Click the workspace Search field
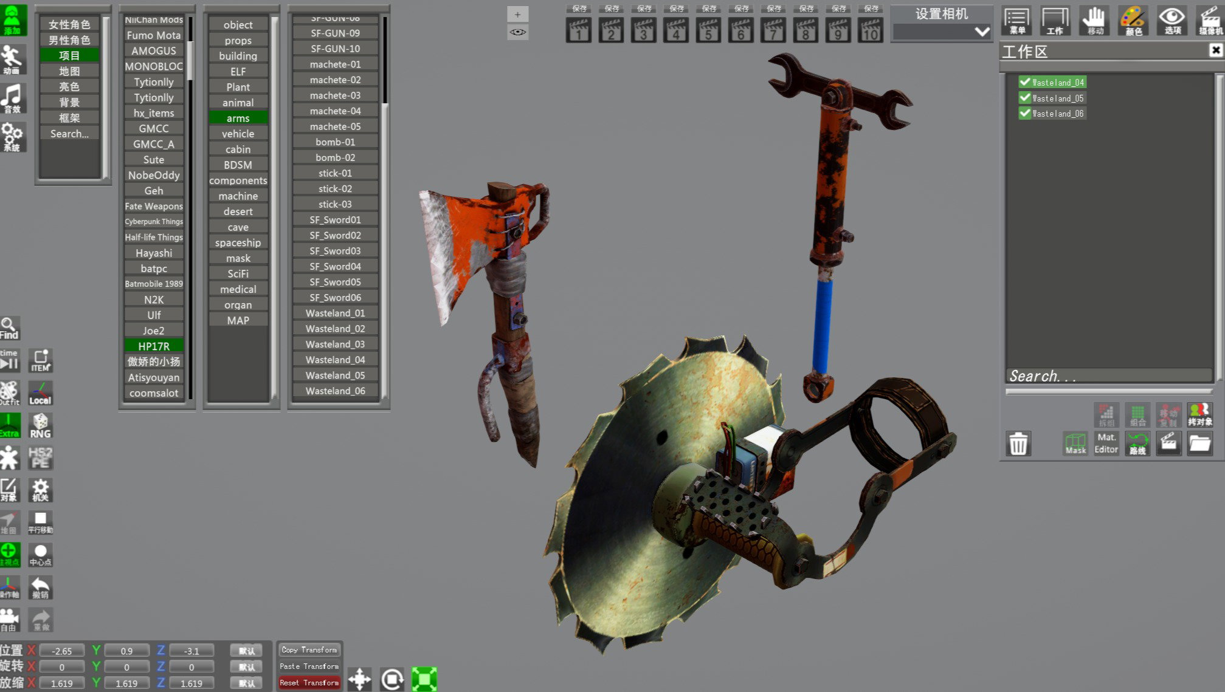Image resolution: width=1225 pixels, height=692 pixels. tap(1109, 376)
